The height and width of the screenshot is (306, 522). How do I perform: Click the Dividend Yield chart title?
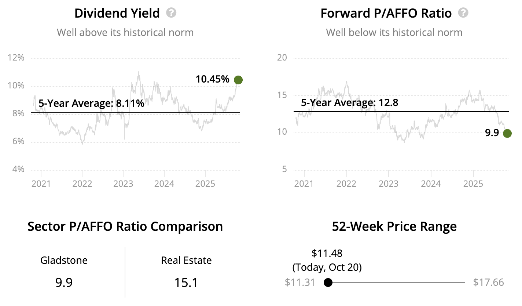(x=117, y=14)
